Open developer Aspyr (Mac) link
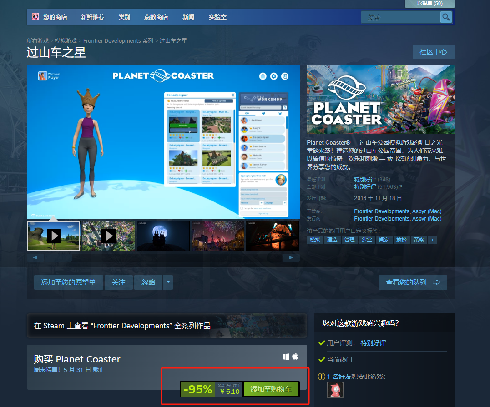490x407 pixels. click(x=427, y=211)
